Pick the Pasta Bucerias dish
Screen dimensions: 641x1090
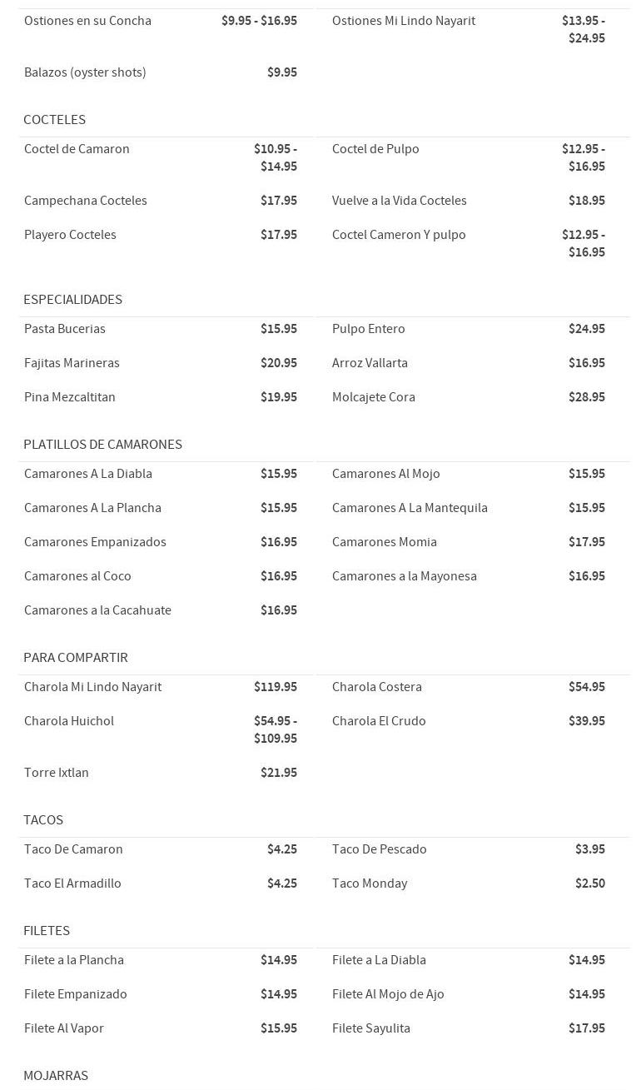(65, 329)
